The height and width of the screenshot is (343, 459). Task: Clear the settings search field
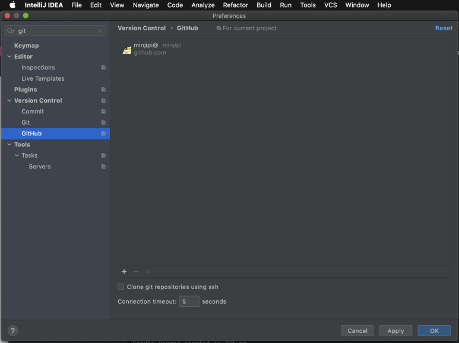pyautogui.click(x=100, y=31)
